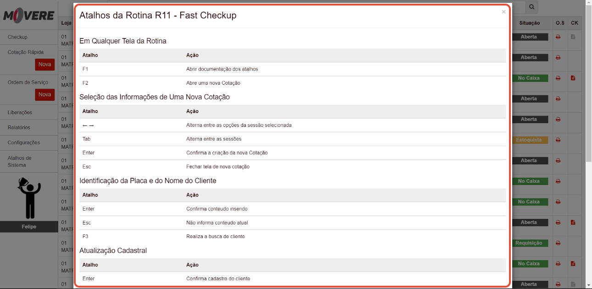Click Nova button under Ordem de Serviço
Image resolution: width=592 pixels, height=289 pixels.
(x=45, y=94)
